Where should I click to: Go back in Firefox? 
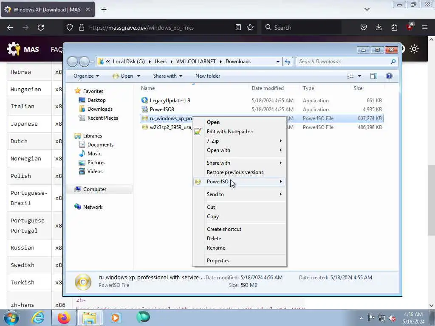coord(10,28)
